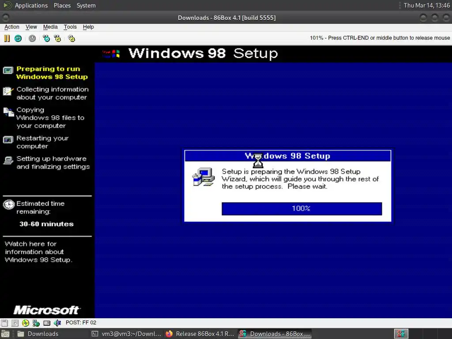The image size is (452, 339).
Task: Open the Places menu in top panel
Action: pyautogui.click(x=62, y=5)
